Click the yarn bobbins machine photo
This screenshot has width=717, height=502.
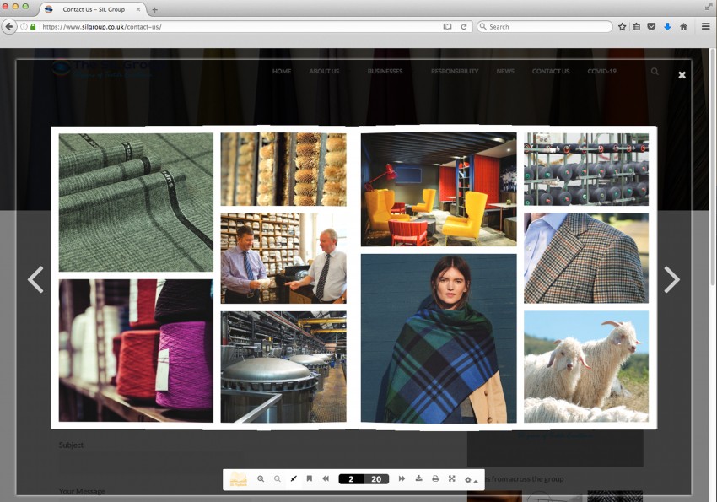(x=585, y=170)
